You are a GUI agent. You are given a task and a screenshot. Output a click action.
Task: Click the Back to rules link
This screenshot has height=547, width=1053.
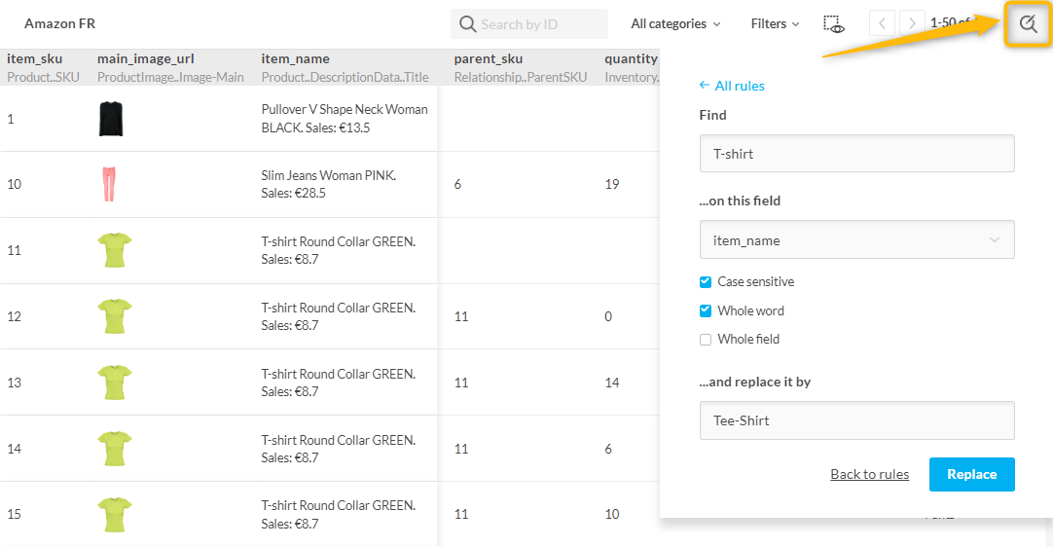(x=869, y=475)
